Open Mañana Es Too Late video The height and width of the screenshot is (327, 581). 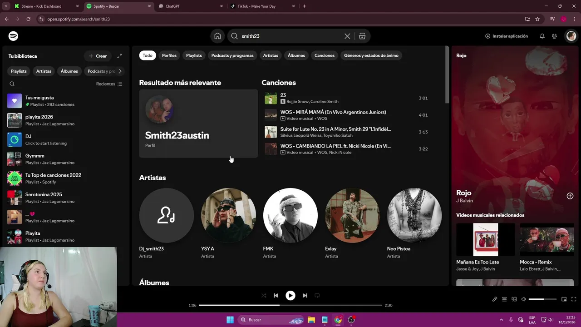(x=485, y=247)
